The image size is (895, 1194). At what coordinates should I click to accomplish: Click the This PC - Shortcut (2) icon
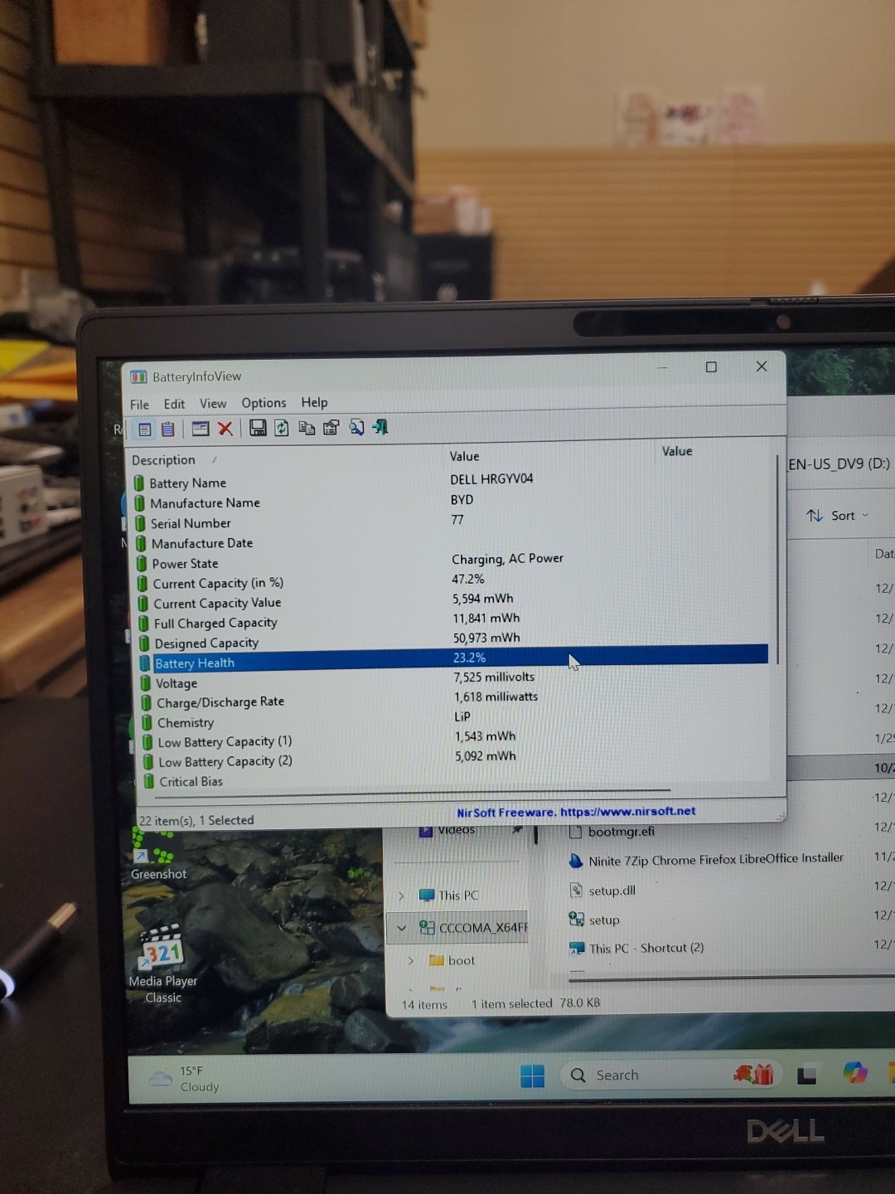[x=578, y=948]
